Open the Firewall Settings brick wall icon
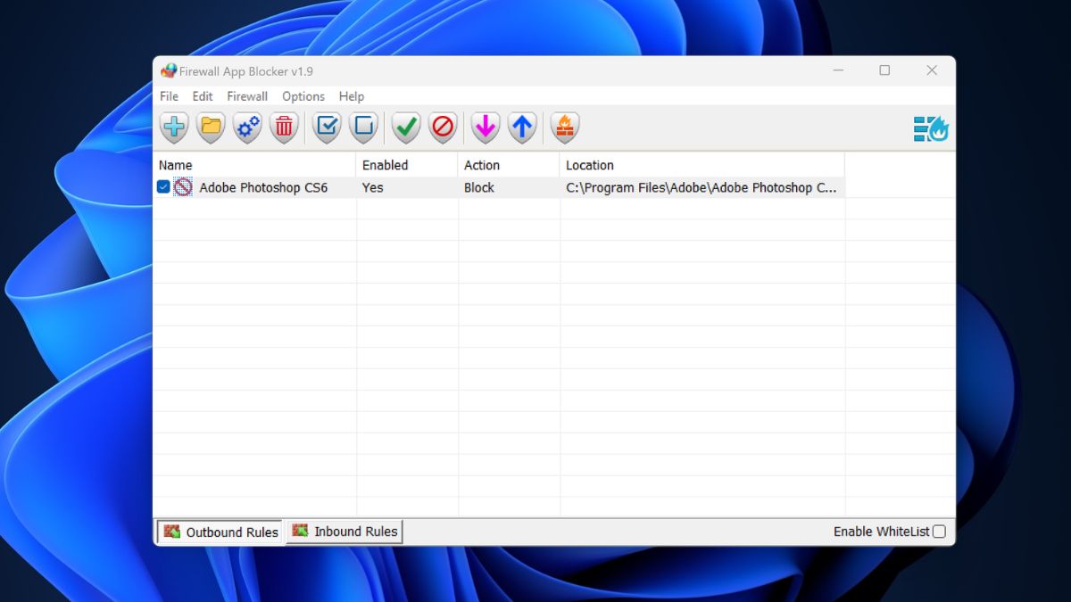The image size is (1071, 602). [x=565, y=128]
